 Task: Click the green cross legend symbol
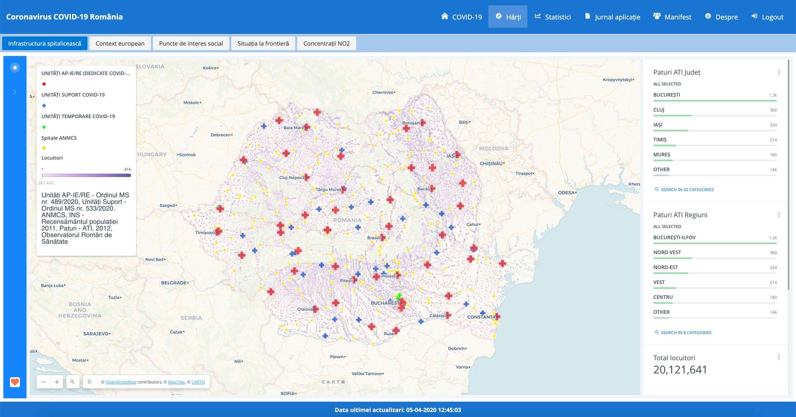[44, 127]
